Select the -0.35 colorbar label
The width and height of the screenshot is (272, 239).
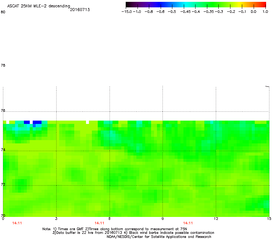click(x=209, y=12)
